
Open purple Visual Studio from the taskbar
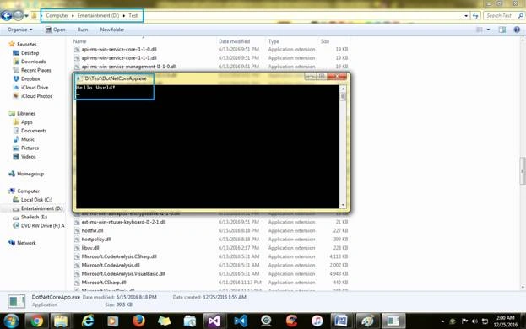pos(214,321)
